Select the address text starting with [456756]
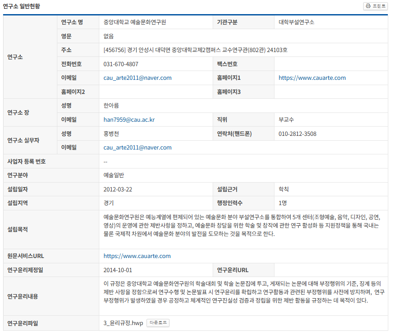This screenshot has height=333, width=398. coord(195,50)
